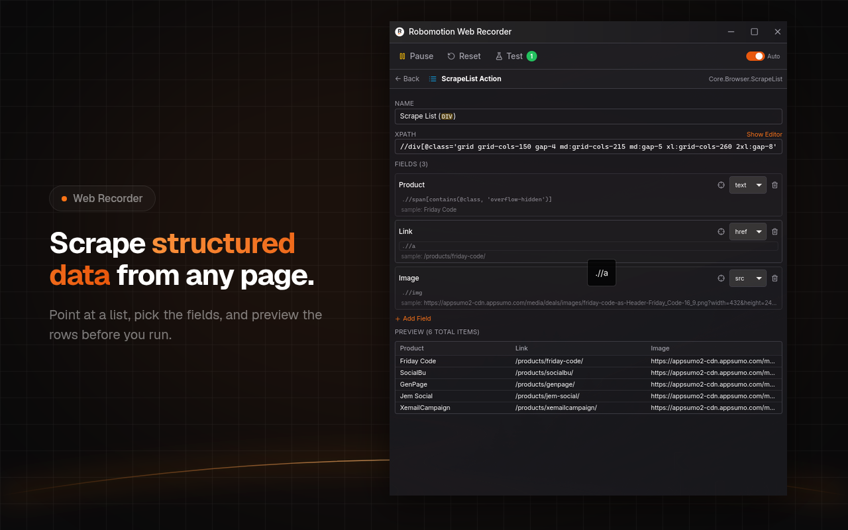Viewport: 848px width, 530px height.
Task: Minimize the Robomotion Web Recorder window
Action: click(731, 32)
